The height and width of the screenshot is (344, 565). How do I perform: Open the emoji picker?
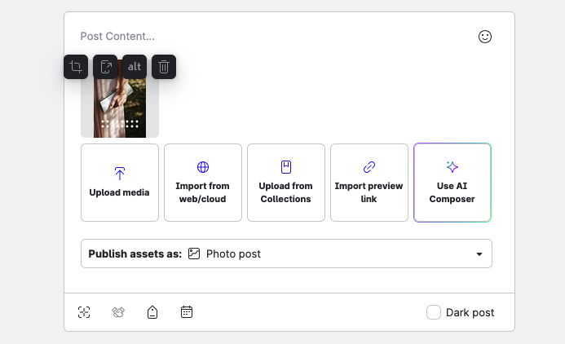(485, 37)
